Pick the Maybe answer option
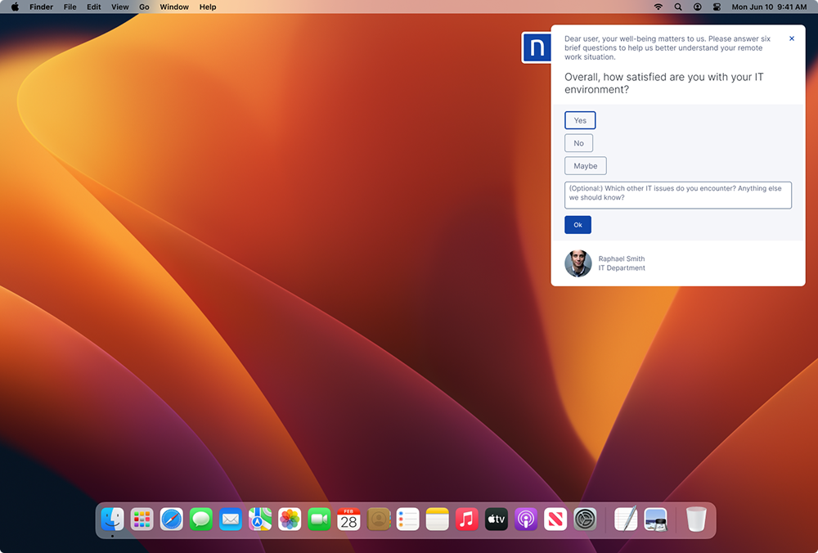This screenshot has width=818, height=553. click(x=585, y=166)
